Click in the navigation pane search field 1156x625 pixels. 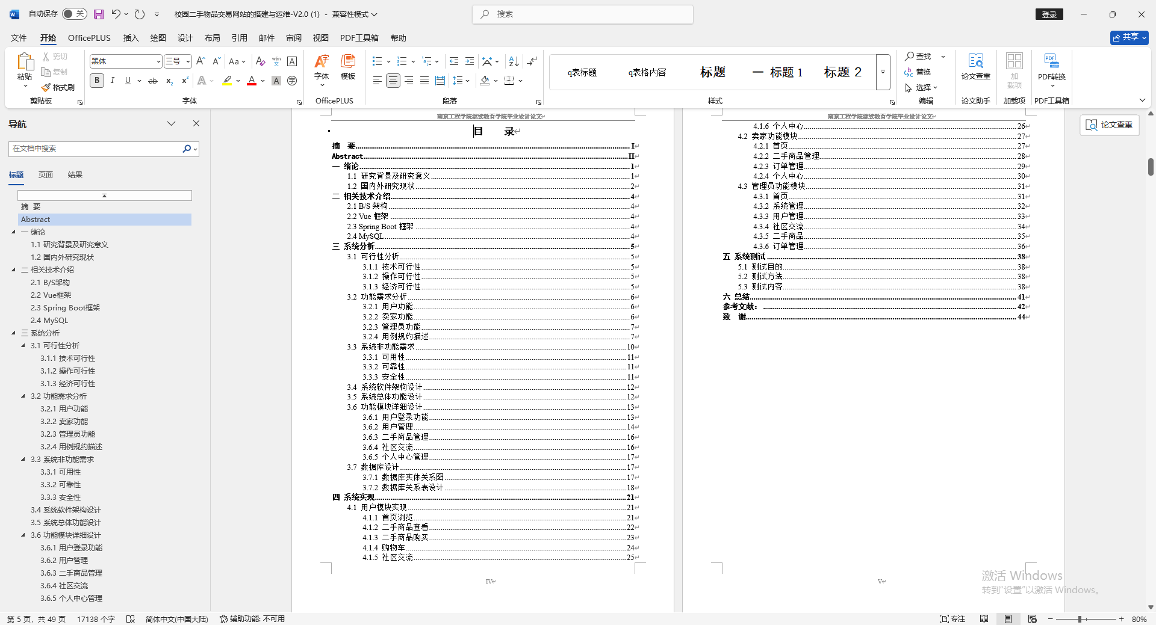click(96, 149)
